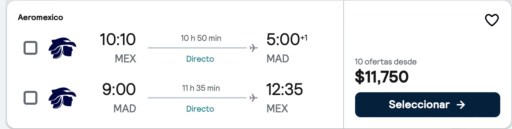The height and width of the screenshot is (129, 512).
Task: Open outbound flight Directo link
Action: (x=200, y=59)
